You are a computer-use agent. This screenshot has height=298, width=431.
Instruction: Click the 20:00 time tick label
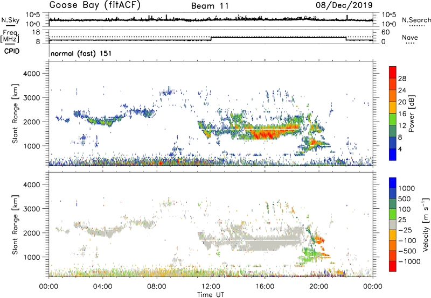pyautogui.click(x=319, y=287)
